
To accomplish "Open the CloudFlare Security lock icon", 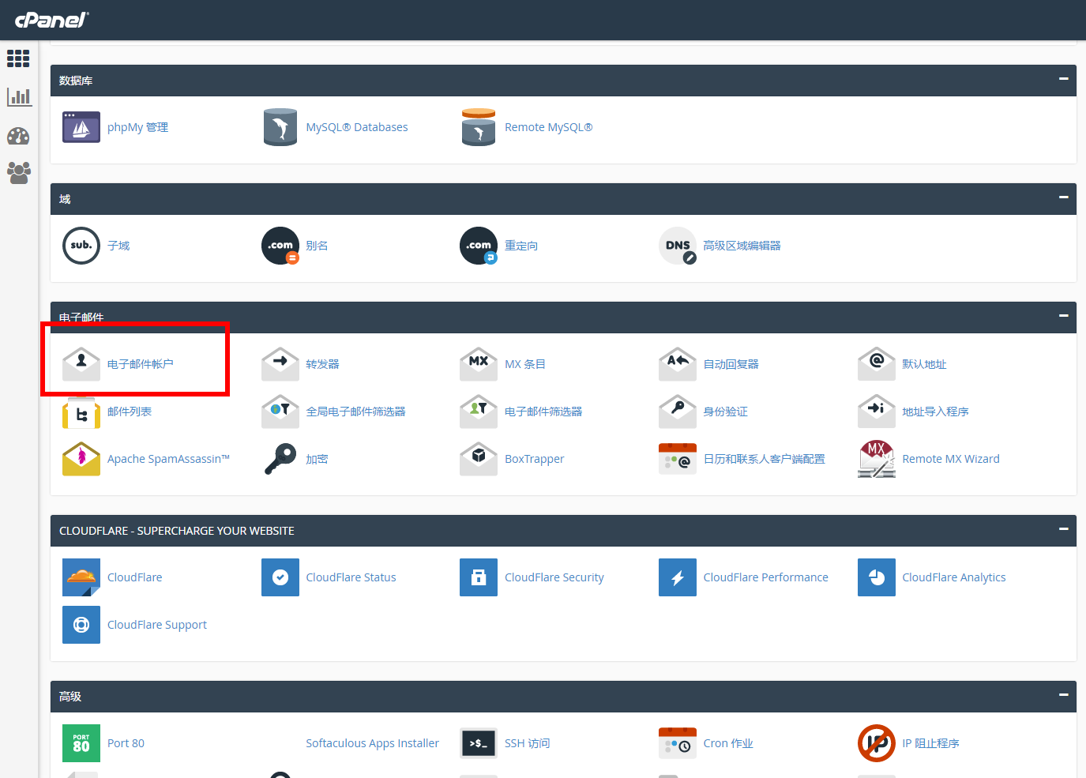I will point(479,577).
